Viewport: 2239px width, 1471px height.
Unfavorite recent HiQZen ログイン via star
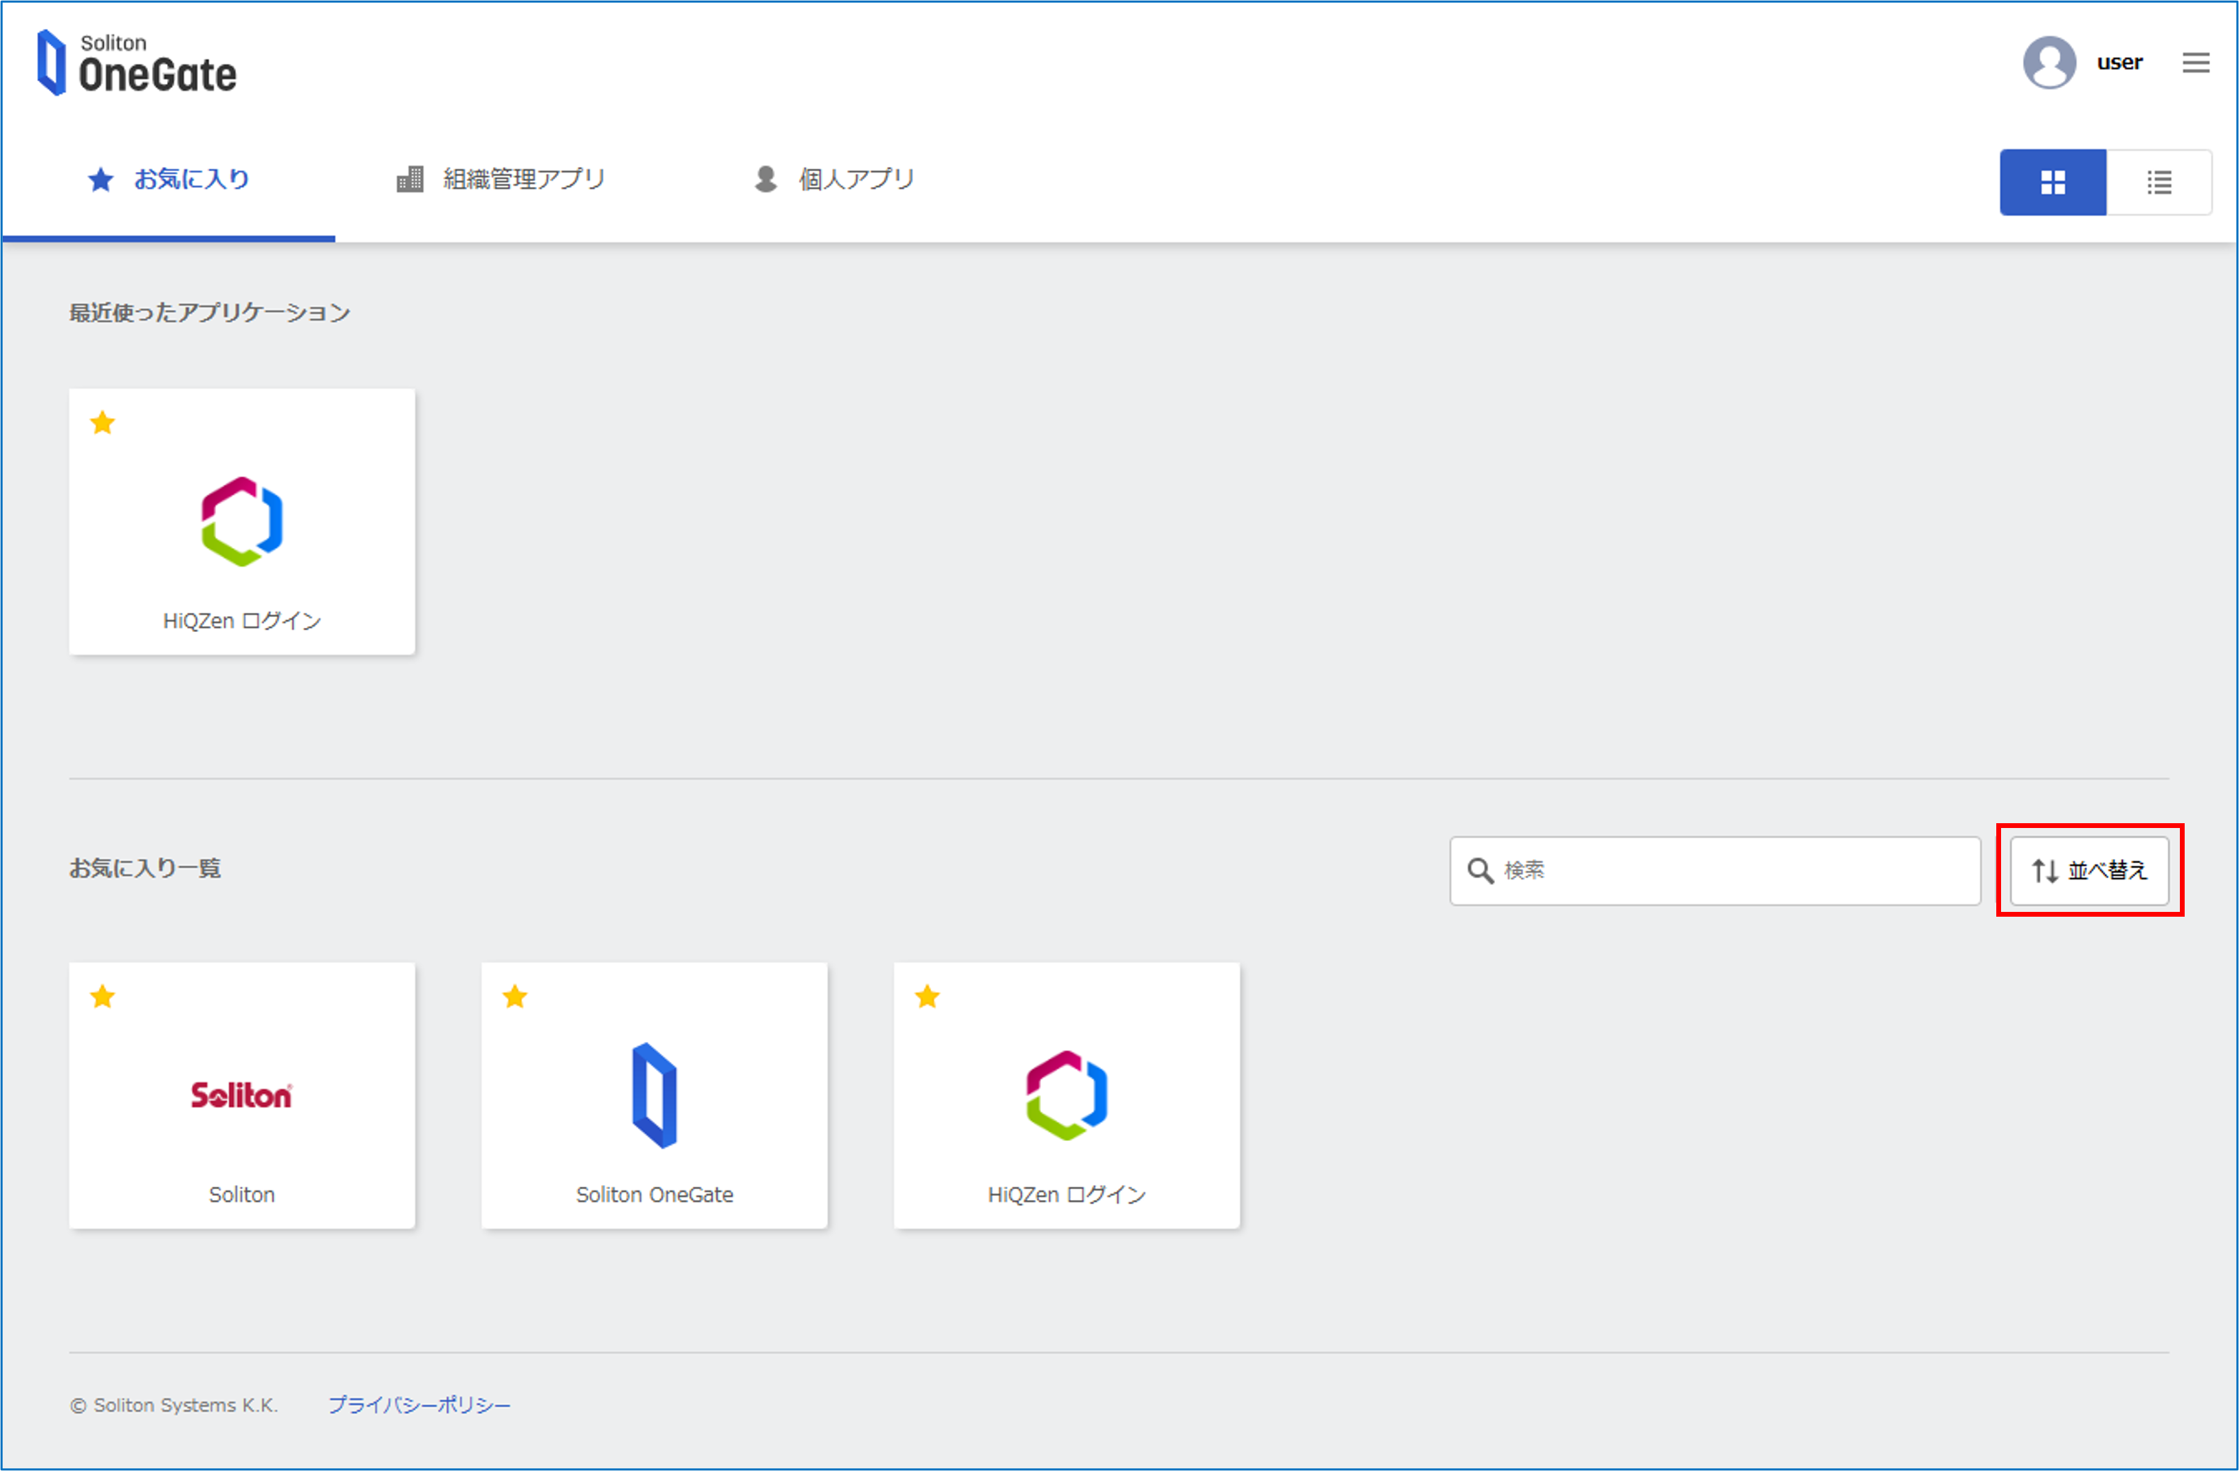[x=102, y=423]
